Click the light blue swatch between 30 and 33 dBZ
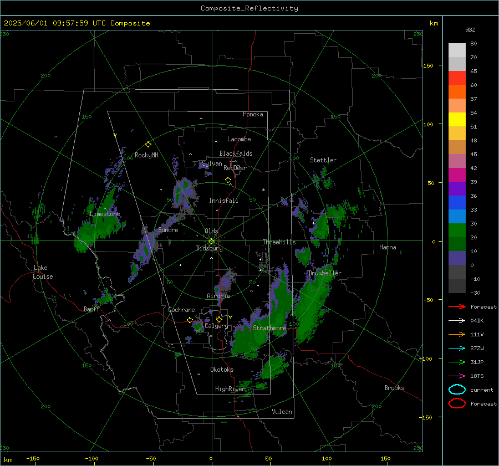Viewport: 499px width, 466px height. (457, 217)
